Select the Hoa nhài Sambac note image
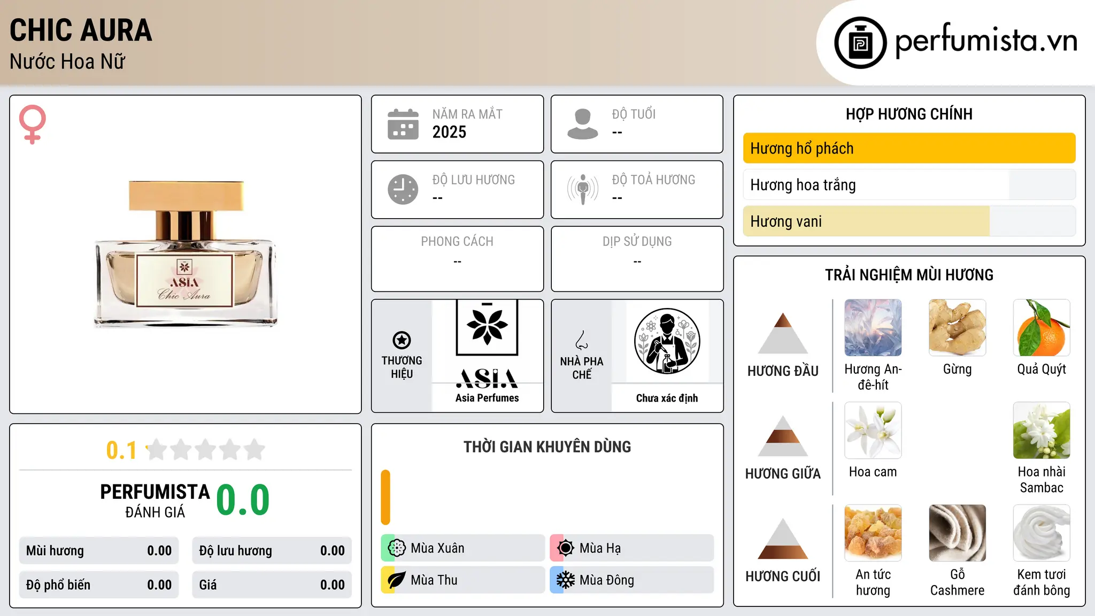1095x616 pixels. tap(1042, 430)
